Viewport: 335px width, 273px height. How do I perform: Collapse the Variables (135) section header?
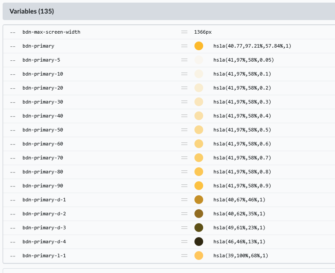(x=32, y=11)
